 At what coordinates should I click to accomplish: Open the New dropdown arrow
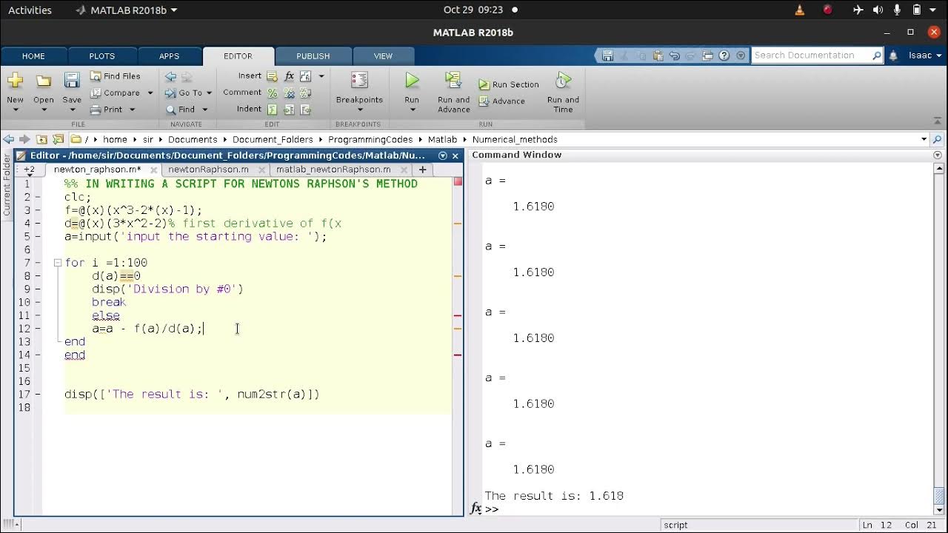(15, 110)
